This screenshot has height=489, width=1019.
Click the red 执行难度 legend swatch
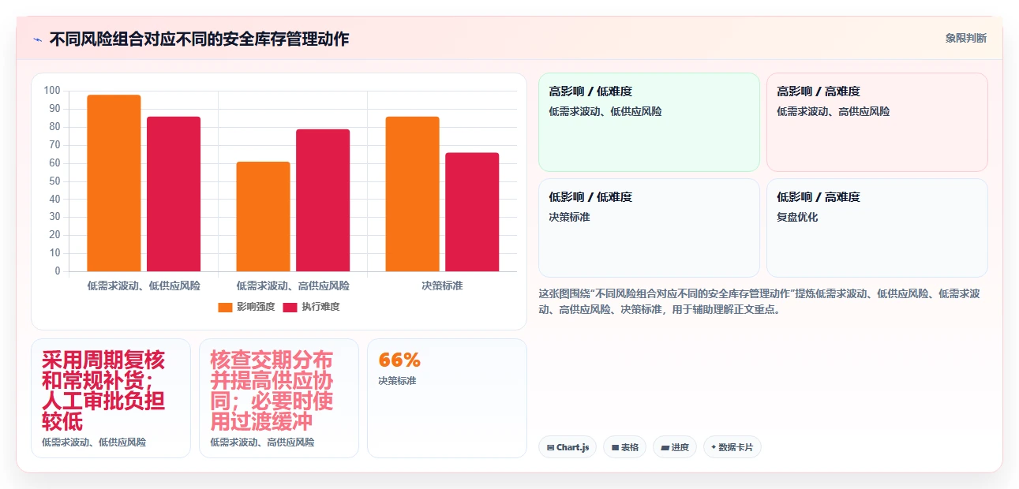click(290, 307)
